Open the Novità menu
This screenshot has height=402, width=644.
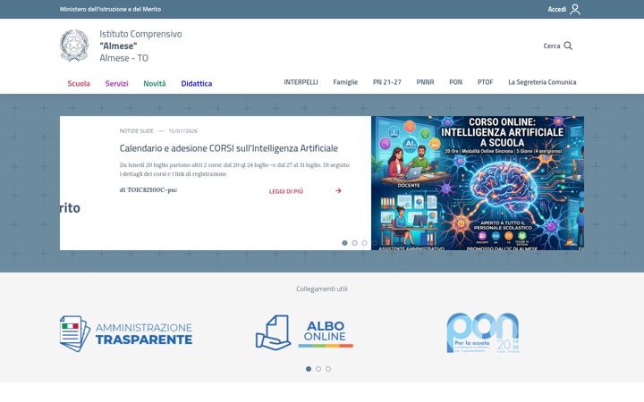coord(155,83)
